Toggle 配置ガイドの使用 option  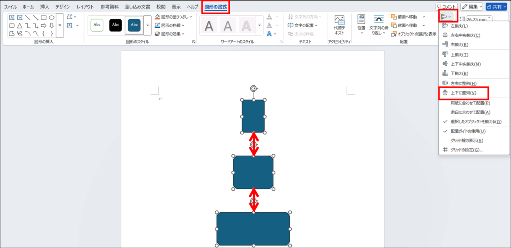[x=468, y=131]
